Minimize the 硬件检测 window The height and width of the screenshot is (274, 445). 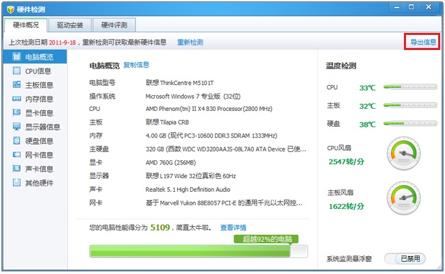[397, 8]
